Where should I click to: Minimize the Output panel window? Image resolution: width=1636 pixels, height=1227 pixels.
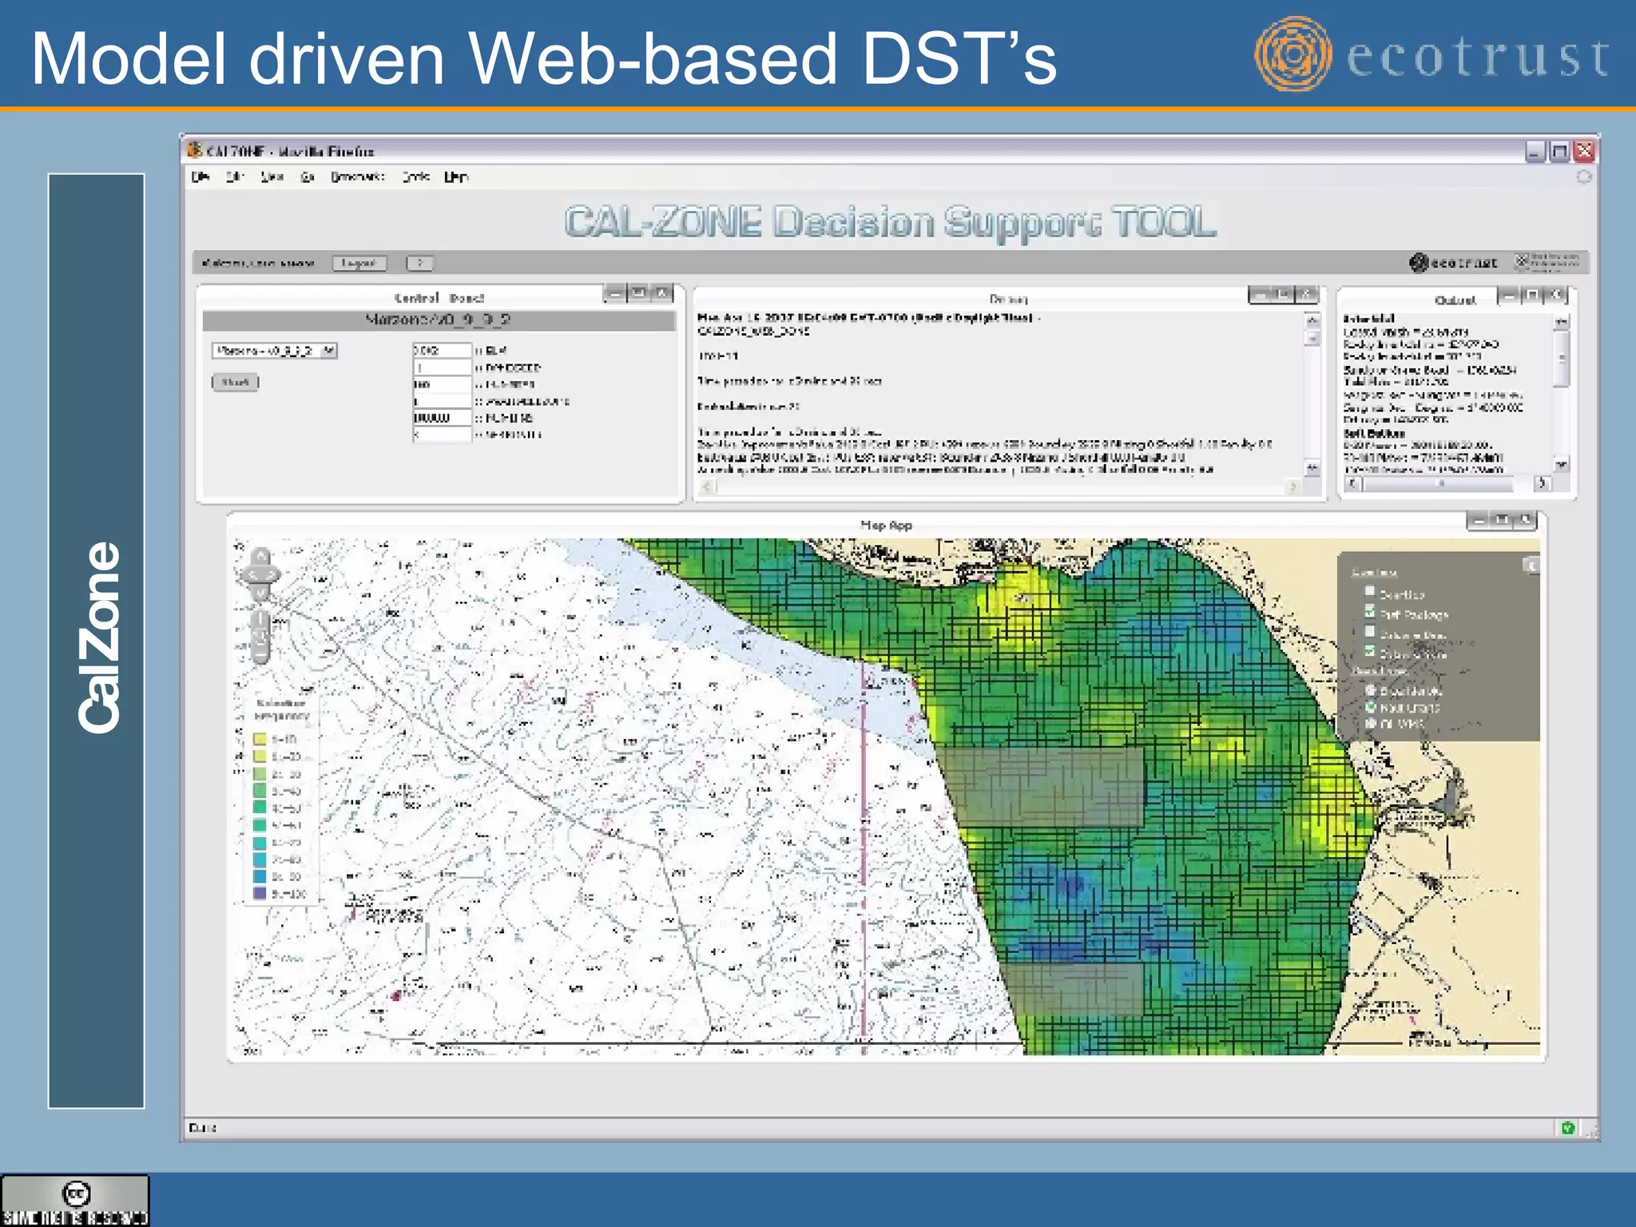[x=1508, y=296]
